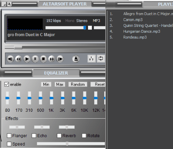This screenshot has height=149, width=173.
Task: Click the Reverb amount slider
Action: tap(67, 127)
